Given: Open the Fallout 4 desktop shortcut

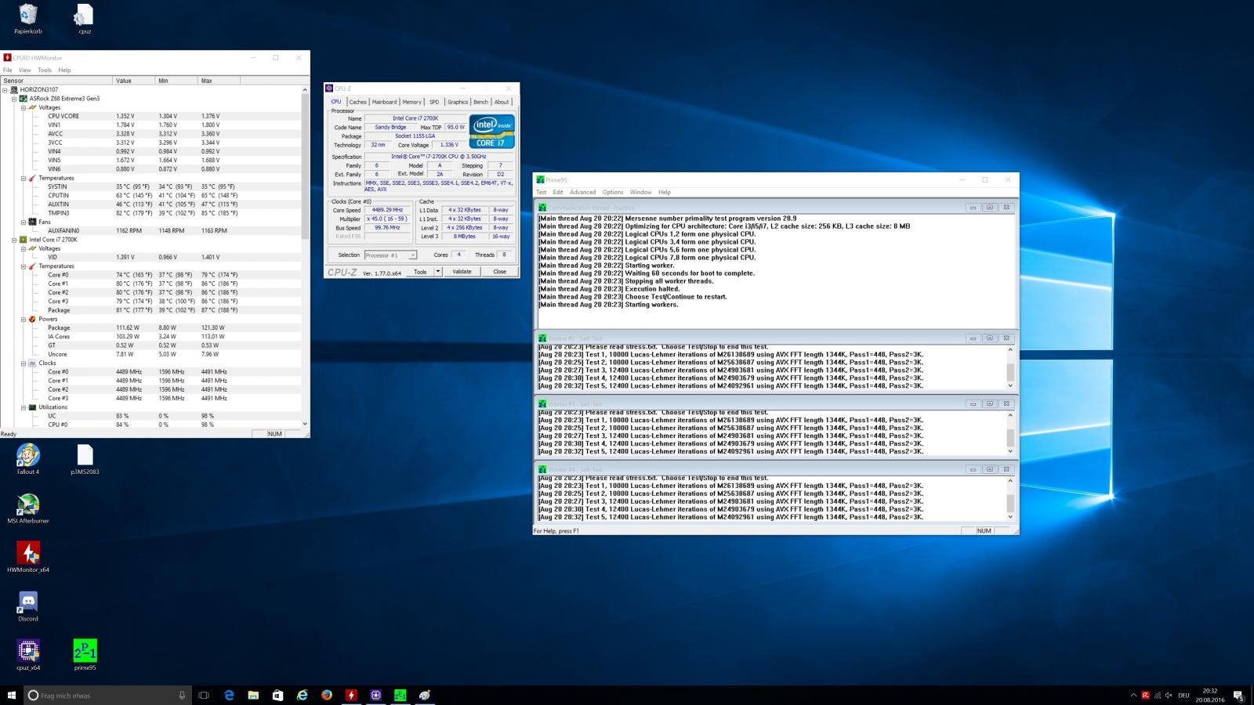Looking at the screenshot, I should click(x=28, y=459).
